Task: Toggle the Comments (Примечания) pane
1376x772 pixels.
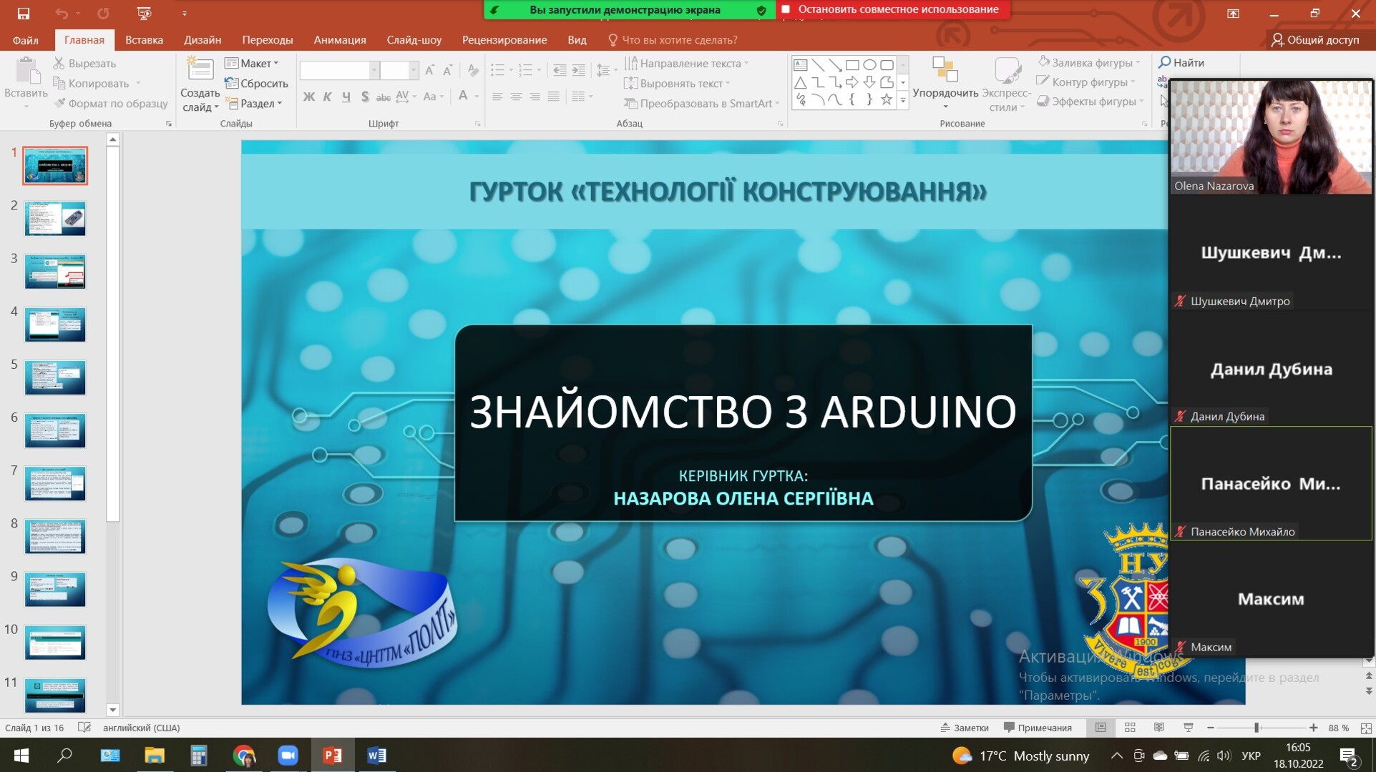Action: [1038, 728]
